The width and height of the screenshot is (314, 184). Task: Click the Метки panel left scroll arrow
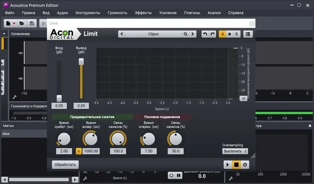click(x=5, y=179)
